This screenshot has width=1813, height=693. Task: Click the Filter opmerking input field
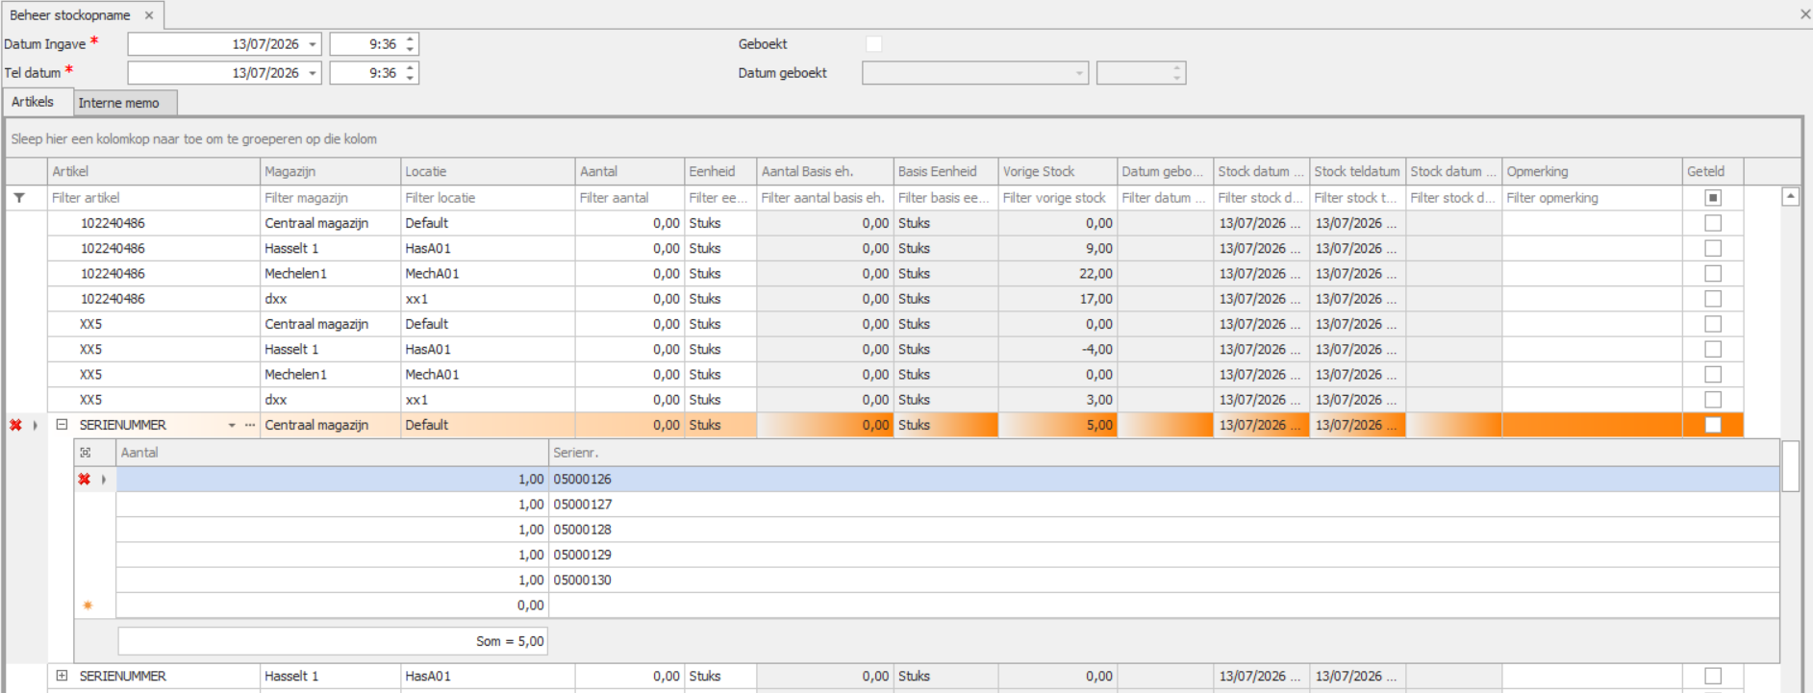tap(1592, 198)
